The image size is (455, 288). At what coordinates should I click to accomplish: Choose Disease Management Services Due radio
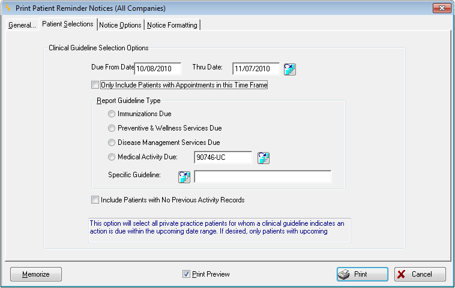(x=112, y=143)
